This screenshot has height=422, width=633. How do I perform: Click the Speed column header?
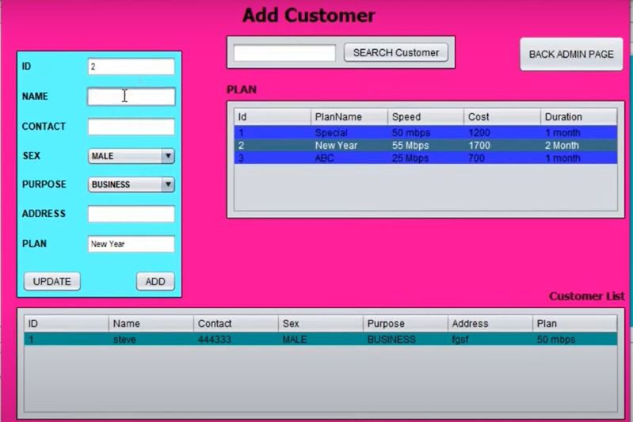[x=426, y=117]
